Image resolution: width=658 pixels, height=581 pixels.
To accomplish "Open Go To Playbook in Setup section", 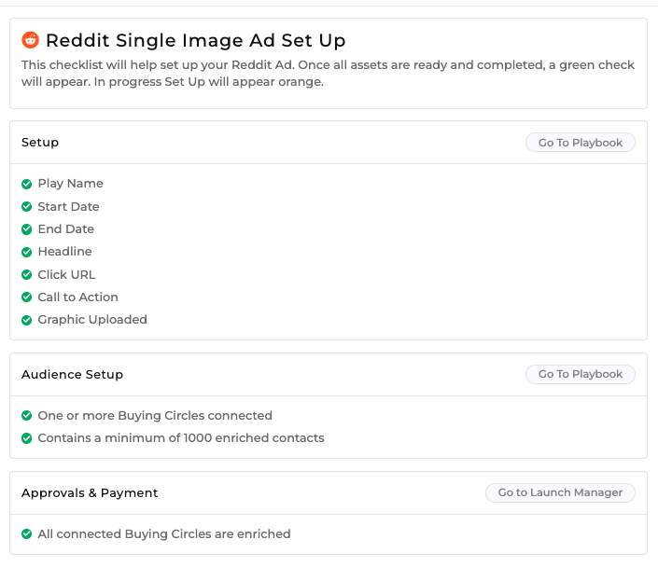I will tap(581, 143).
